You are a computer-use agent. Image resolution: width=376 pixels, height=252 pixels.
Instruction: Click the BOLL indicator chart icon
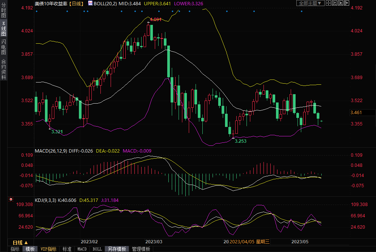pyautogui.click(x=90, y=3)
